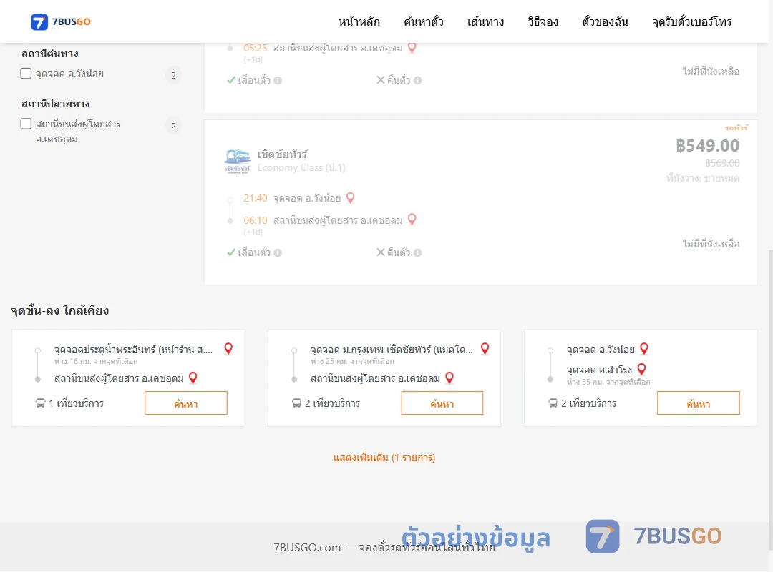Click the 06:10 arrival time
The height and width of the screenshot is (572, 773).
[x=256, y=220]
